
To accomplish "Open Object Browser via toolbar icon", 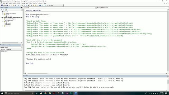I will click(x=35, y=5).
